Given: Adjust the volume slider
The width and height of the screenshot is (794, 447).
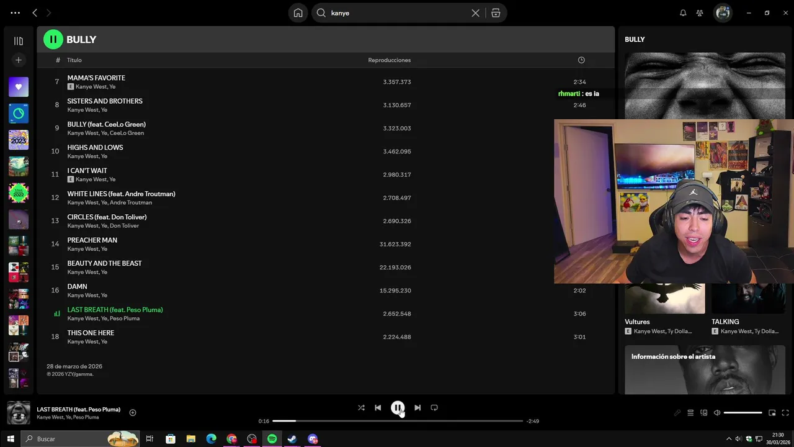Looking at the screenshot, I should point(743,413).
